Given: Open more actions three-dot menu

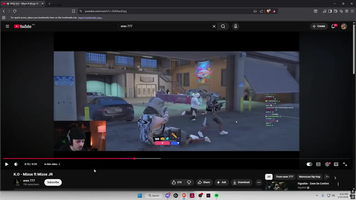Looking at the screenshot, I should (x=259, y=182).
